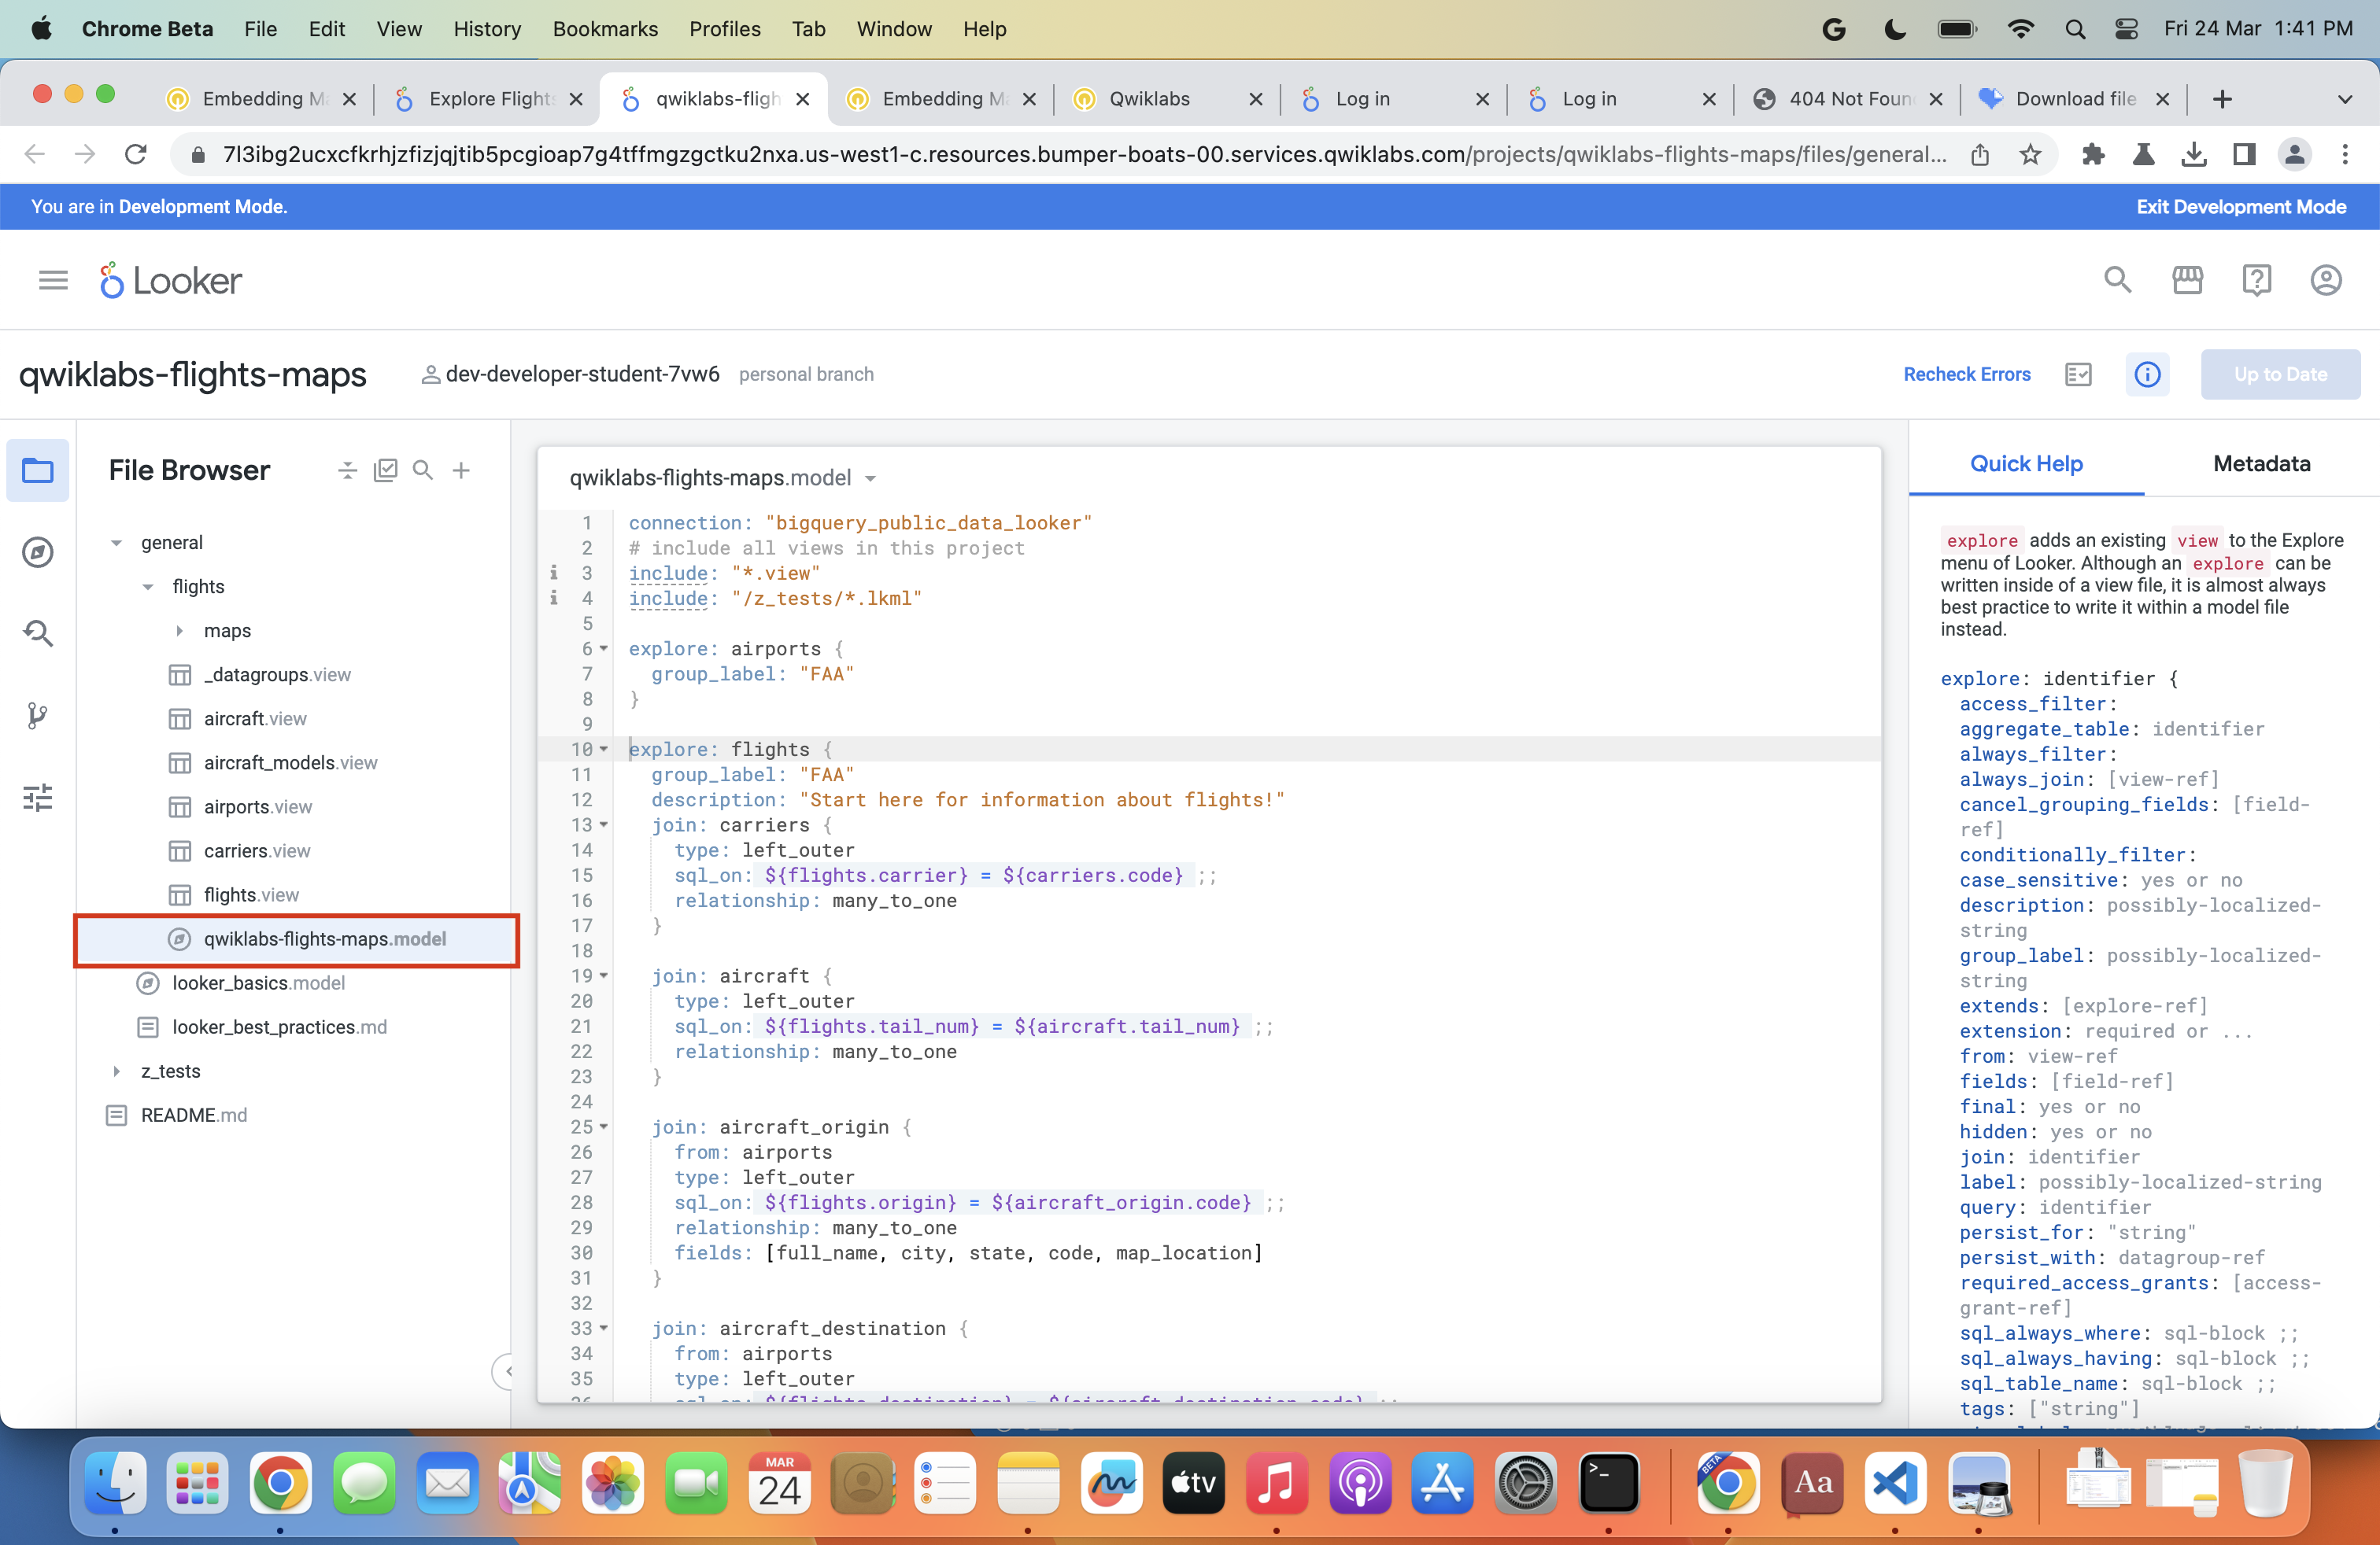Toggle the bulk edit checkbox icon
The height and width of the screenshot is (1545, 2380).
(x=385, y=470)
